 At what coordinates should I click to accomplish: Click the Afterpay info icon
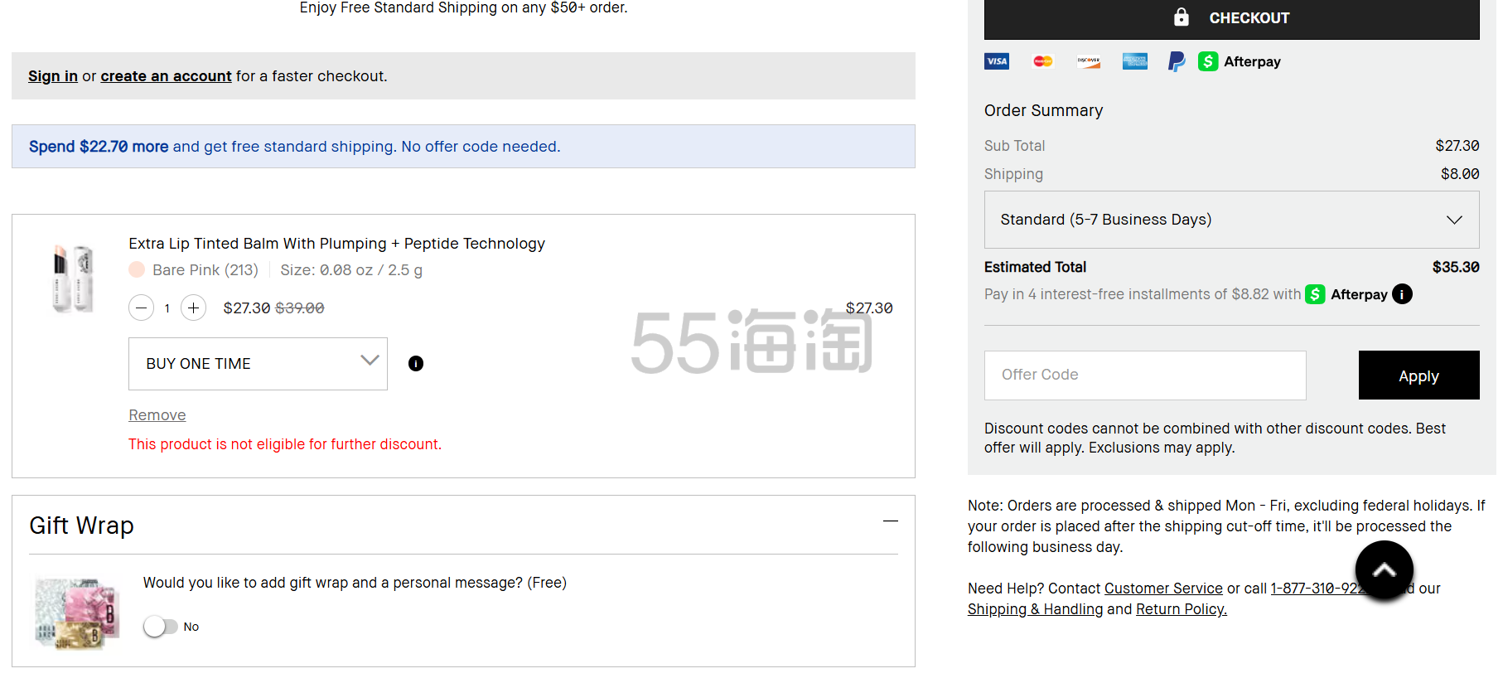click(1402, 294)
